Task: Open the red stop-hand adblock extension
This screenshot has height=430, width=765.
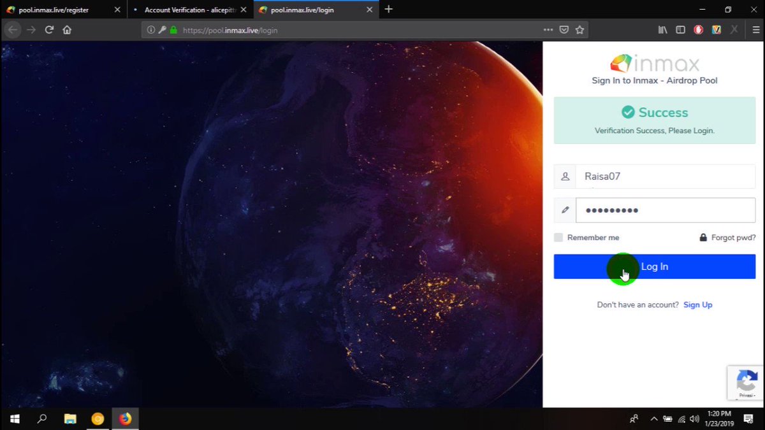Action: click(x=699, y=30)
